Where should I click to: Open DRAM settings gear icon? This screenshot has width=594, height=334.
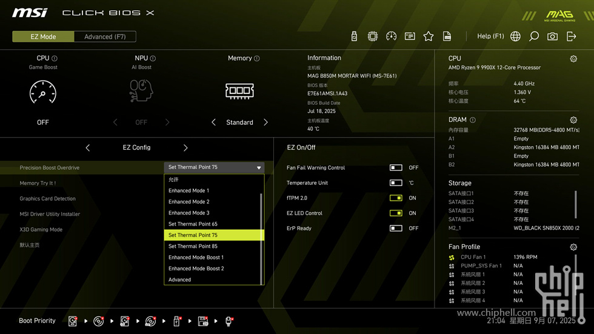(x=573, y=120)
